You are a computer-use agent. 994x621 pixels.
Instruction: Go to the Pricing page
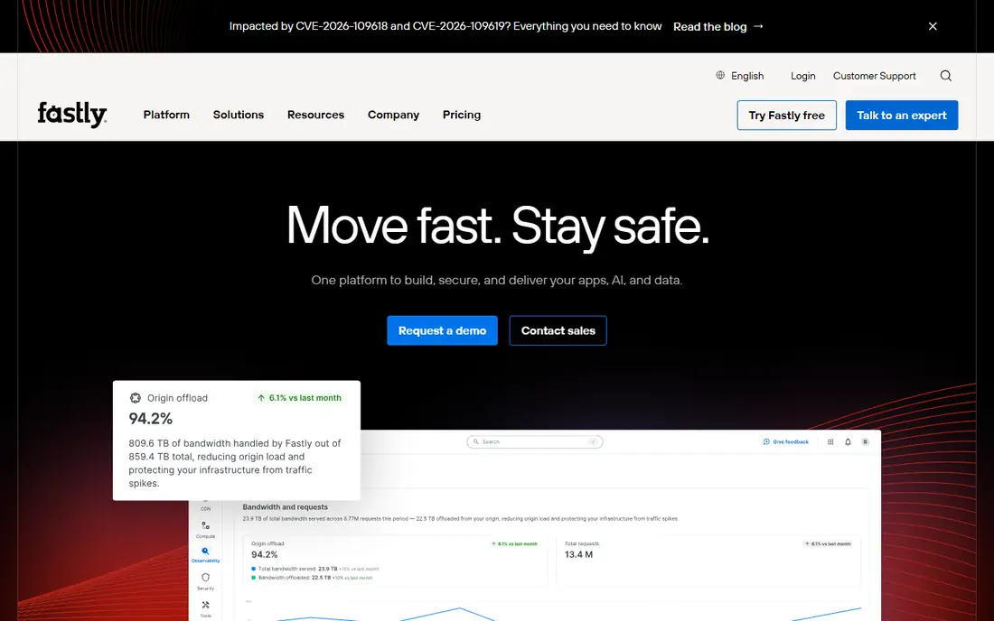point(462,115)
